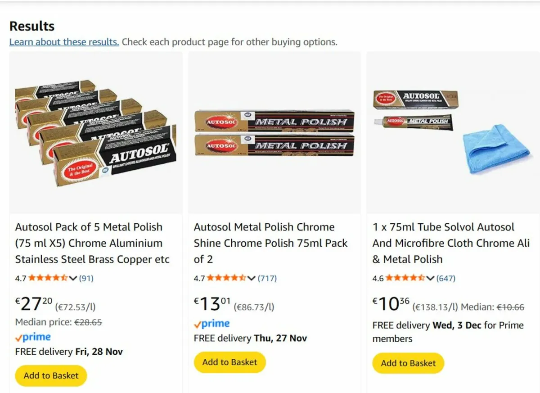
Task: Click the Prime badge on the Pack of 5 listing
Action: click(x=33, y=337)
